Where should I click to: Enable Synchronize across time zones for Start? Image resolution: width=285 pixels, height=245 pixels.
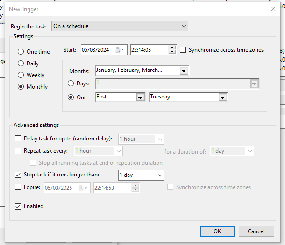(x=183, y=50)
